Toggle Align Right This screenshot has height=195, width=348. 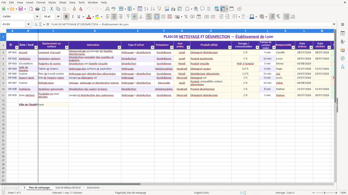click(120, 17)
